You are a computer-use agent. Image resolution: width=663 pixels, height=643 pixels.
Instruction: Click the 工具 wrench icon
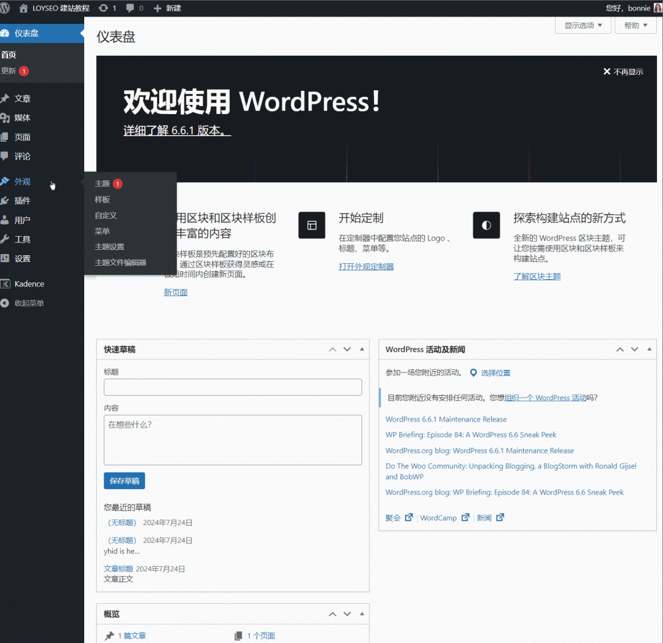[x=5, y=239]
